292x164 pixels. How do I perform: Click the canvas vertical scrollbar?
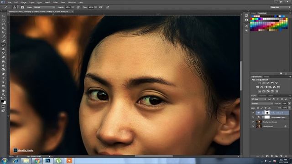pos(241,76)
